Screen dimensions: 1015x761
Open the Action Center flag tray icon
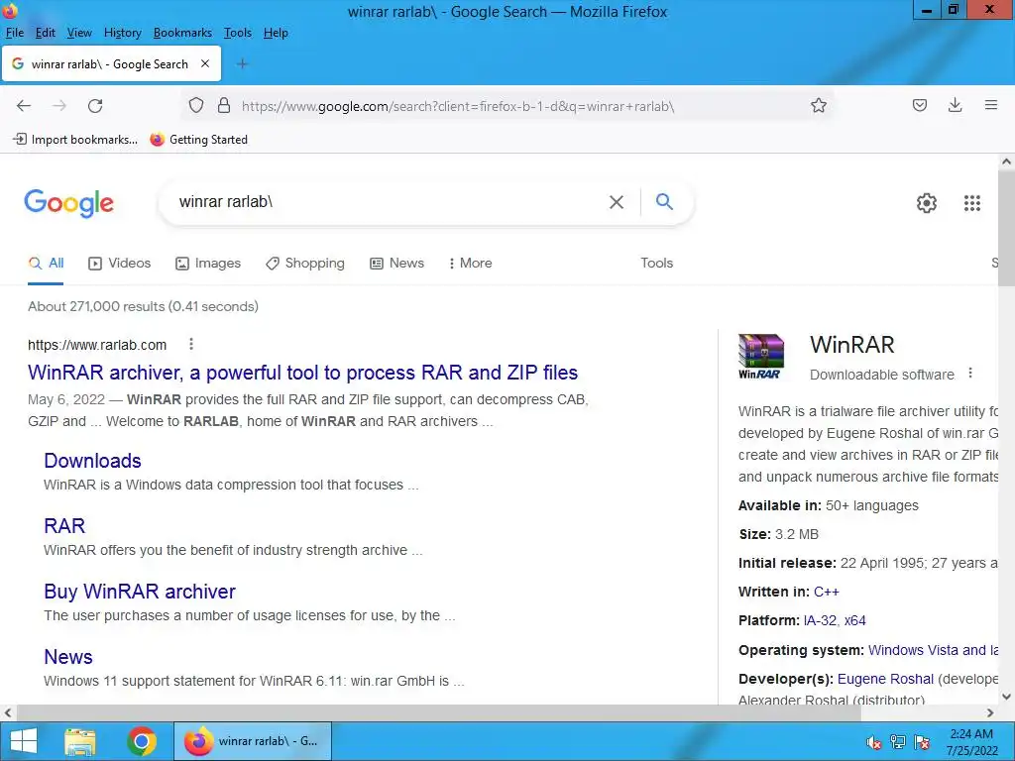pos(922,741)
